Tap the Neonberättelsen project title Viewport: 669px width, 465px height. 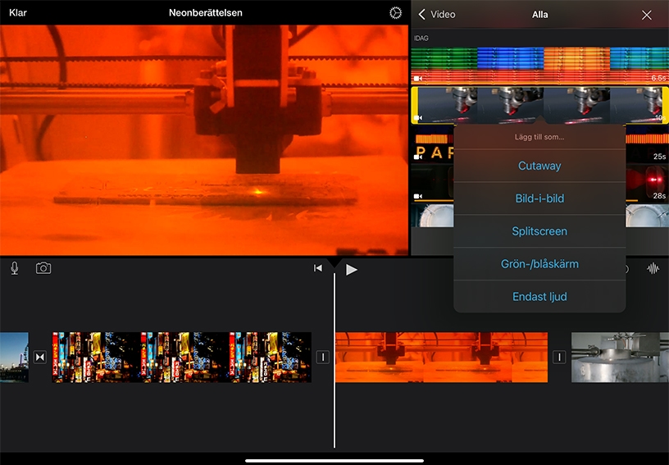[x=206, y=13]
